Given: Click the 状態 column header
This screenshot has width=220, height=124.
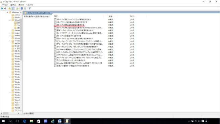Looking at the screenshot, I should coord(111,16).
